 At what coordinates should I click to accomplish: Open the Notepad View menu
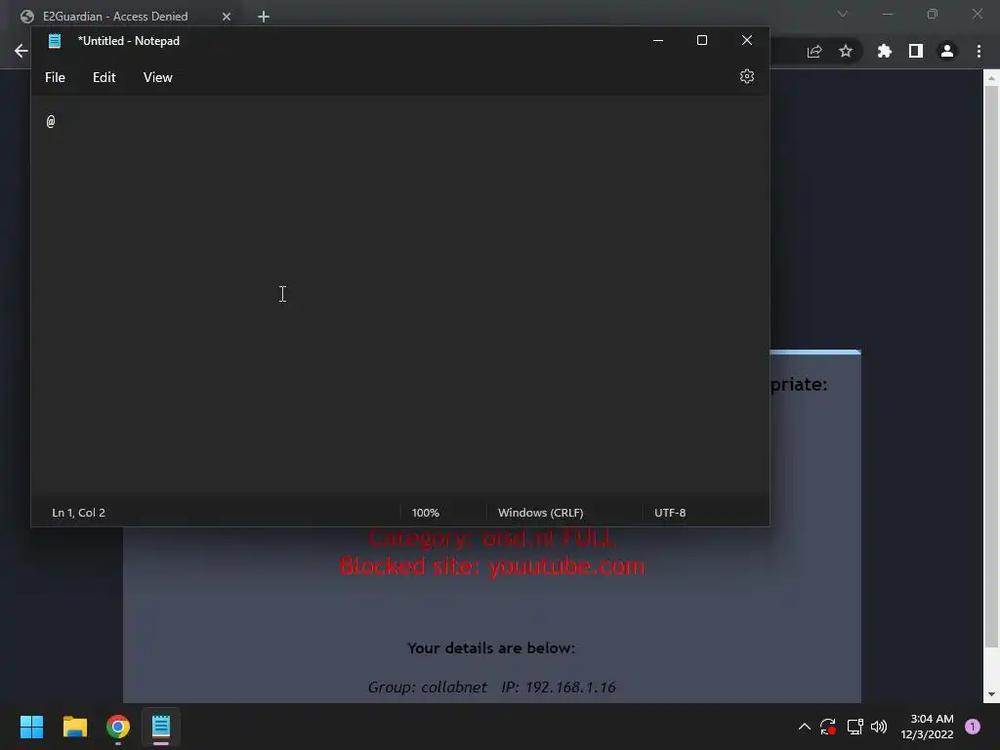(x=157, y=77)
